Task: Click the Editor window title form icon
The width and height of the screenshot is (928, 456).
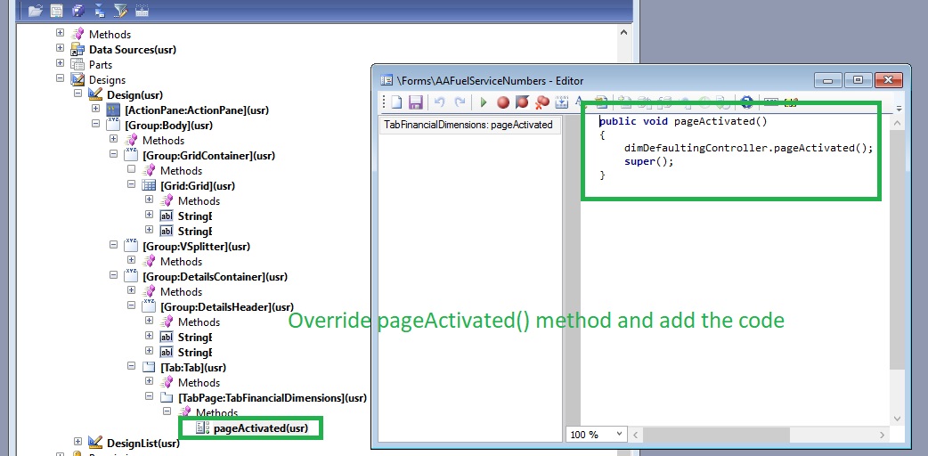Action: tap(387, 80)
